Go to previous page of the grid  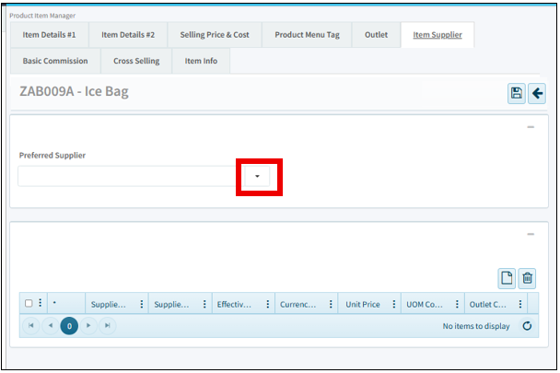[x=50, y=326]
